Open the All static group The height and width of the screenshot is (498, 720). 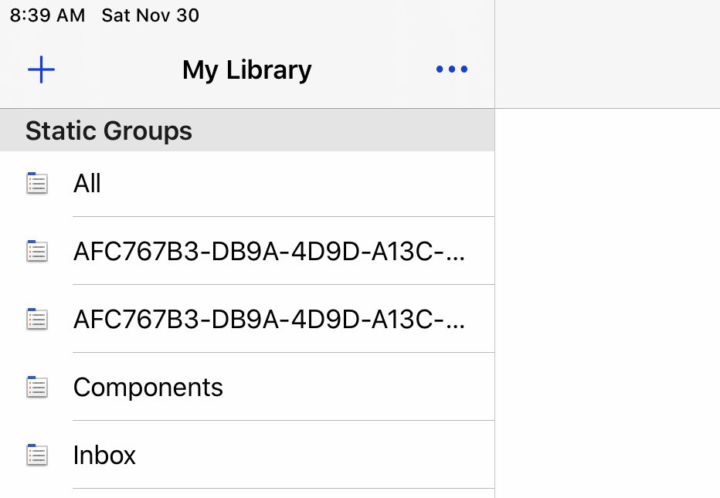(247, 184)
